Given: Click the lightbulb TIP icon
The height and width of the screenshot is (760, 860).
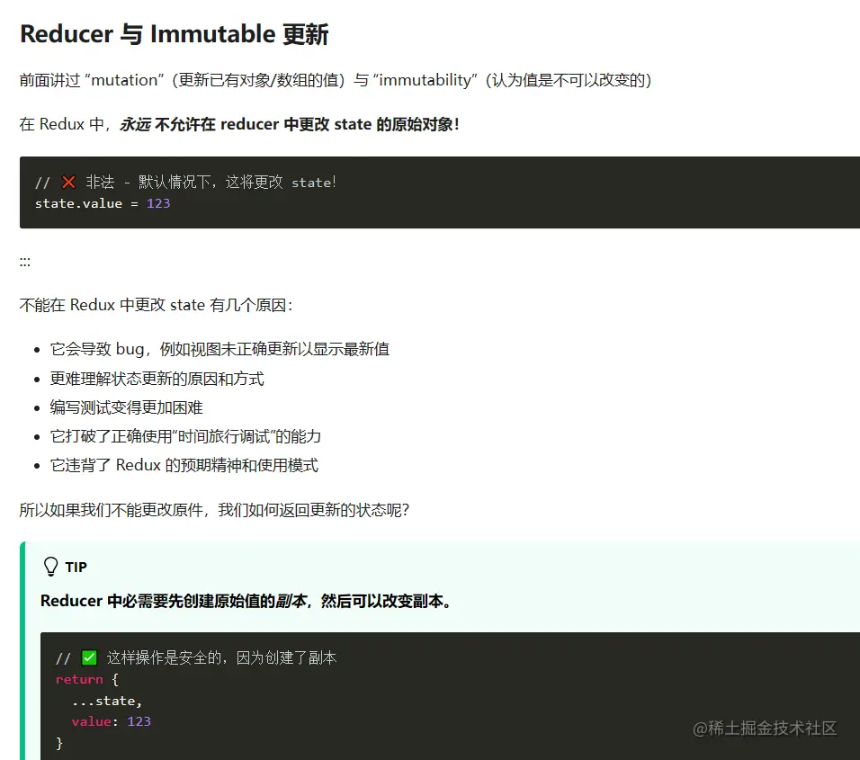Looking at the screenshot, I should coord(50,567).
